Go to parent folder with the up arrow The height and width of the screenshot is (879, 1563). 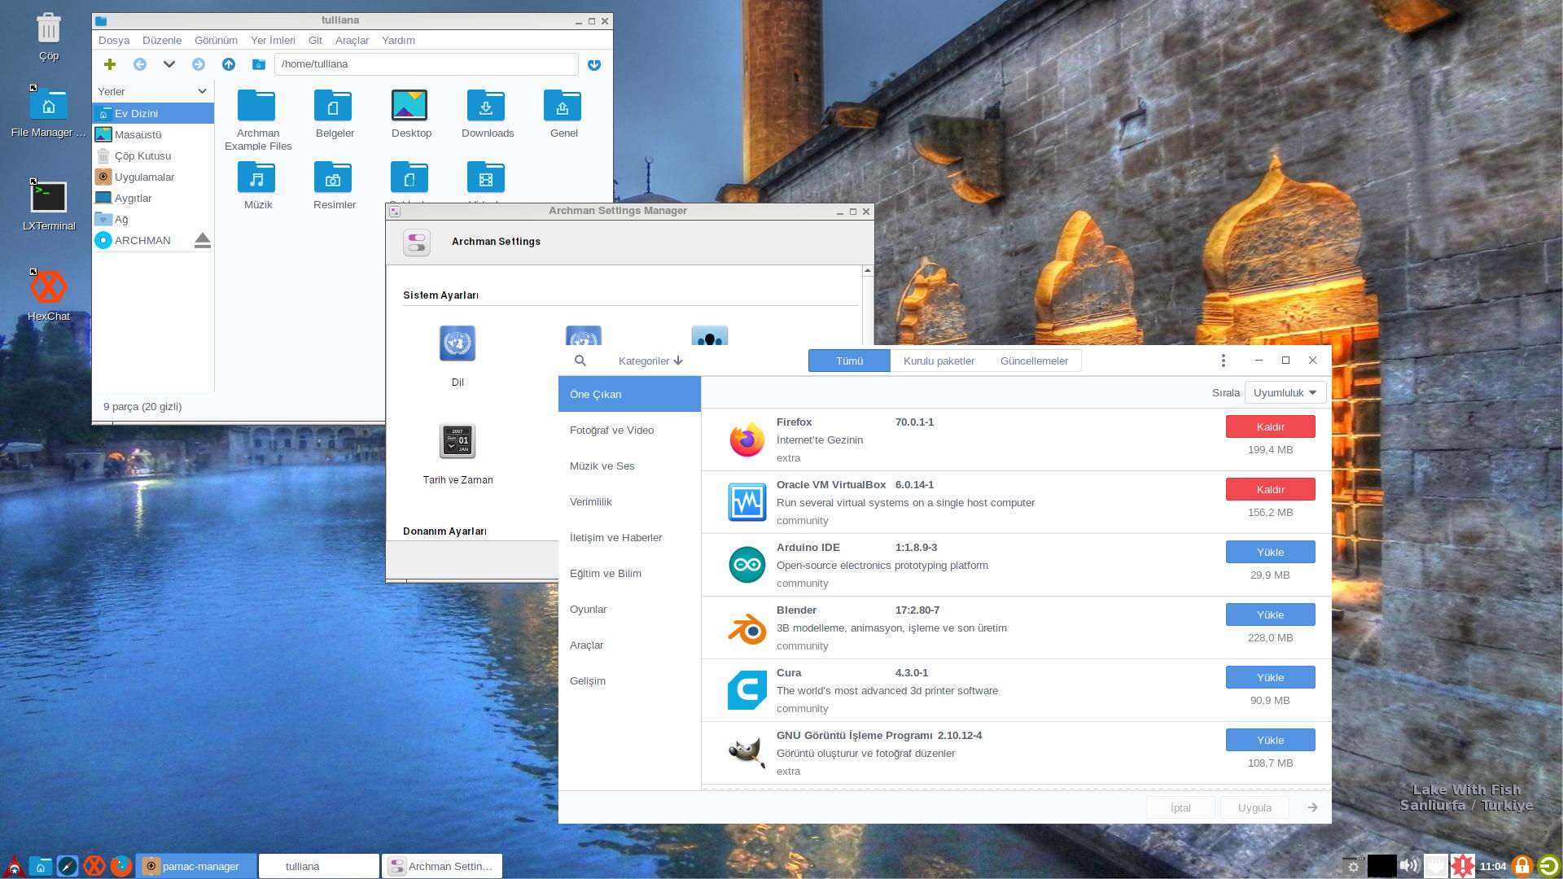[229, 64]
